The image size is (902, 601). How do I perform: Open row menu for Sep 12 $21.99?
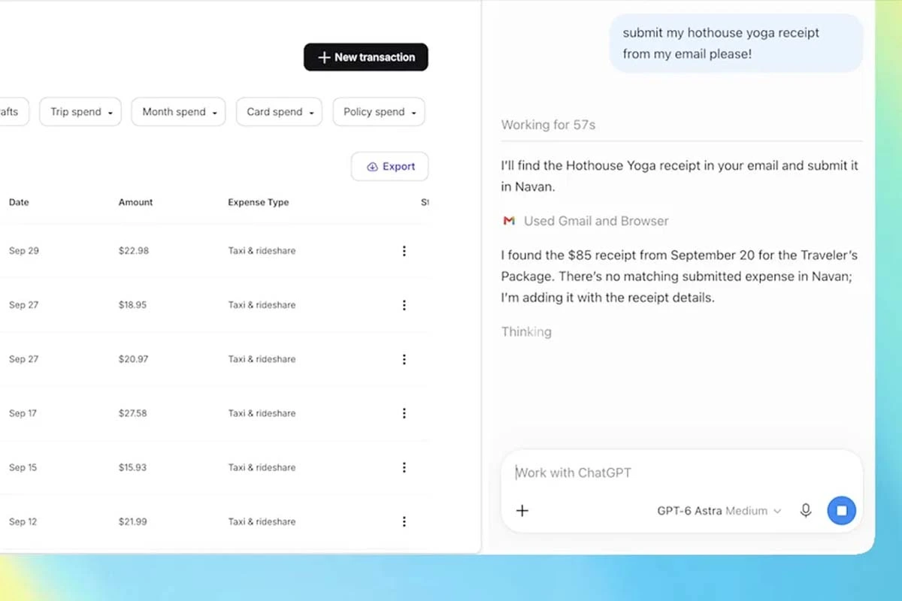pos(404,521)
